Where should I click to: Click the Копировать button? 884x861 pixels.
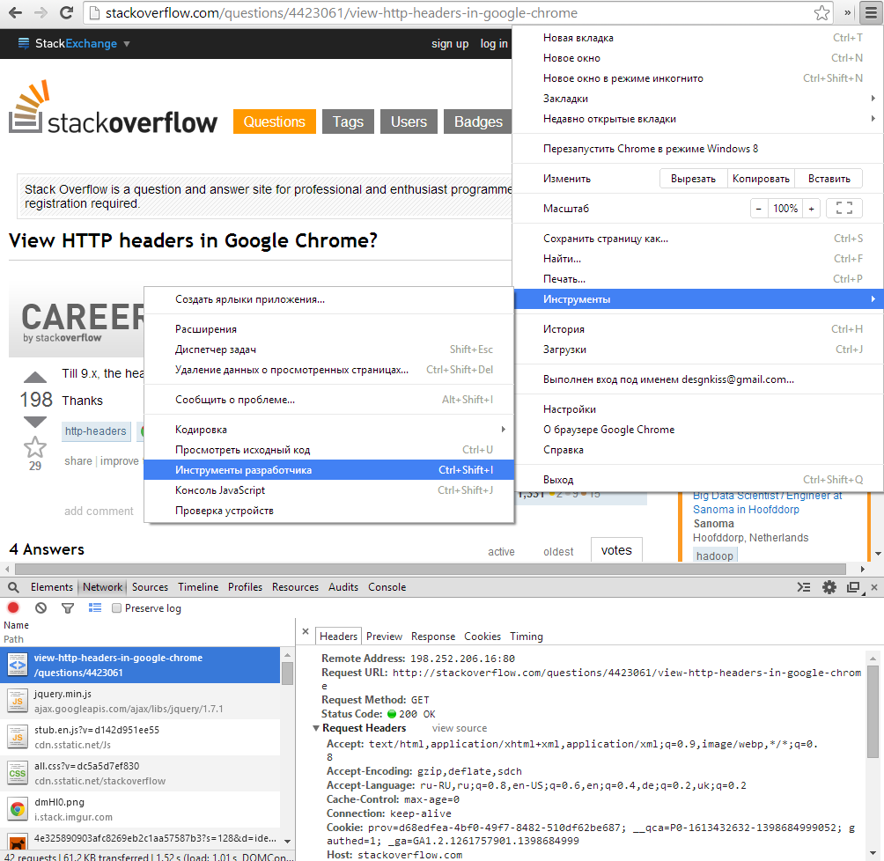coord(761,179)
